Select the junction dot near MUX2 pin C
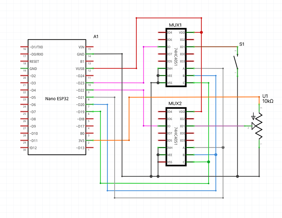 click(x=209, y=162)
